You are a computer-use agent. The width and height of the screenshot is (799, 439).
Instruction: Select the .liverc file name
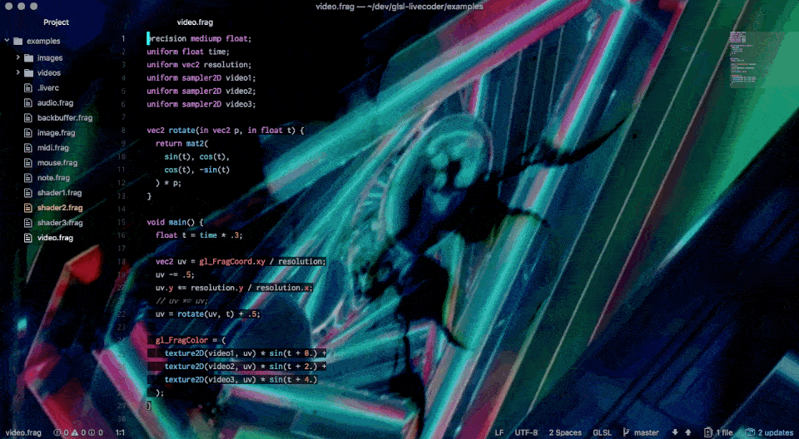click(48, 87)
